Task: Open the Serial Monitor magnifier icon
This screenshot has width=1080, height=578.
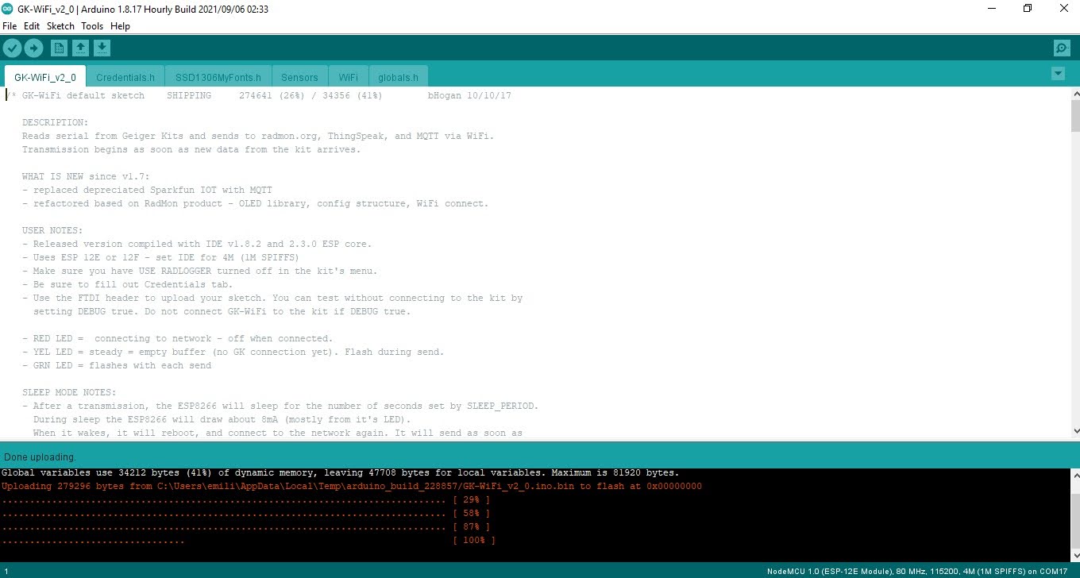Action: [1062, 48]
